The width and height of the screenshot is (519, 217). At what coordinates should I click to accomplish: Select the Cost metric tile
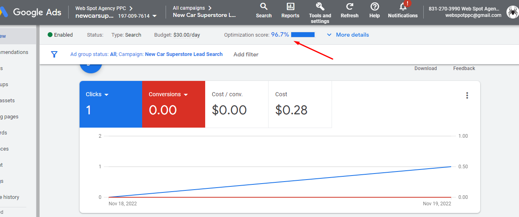300,104
